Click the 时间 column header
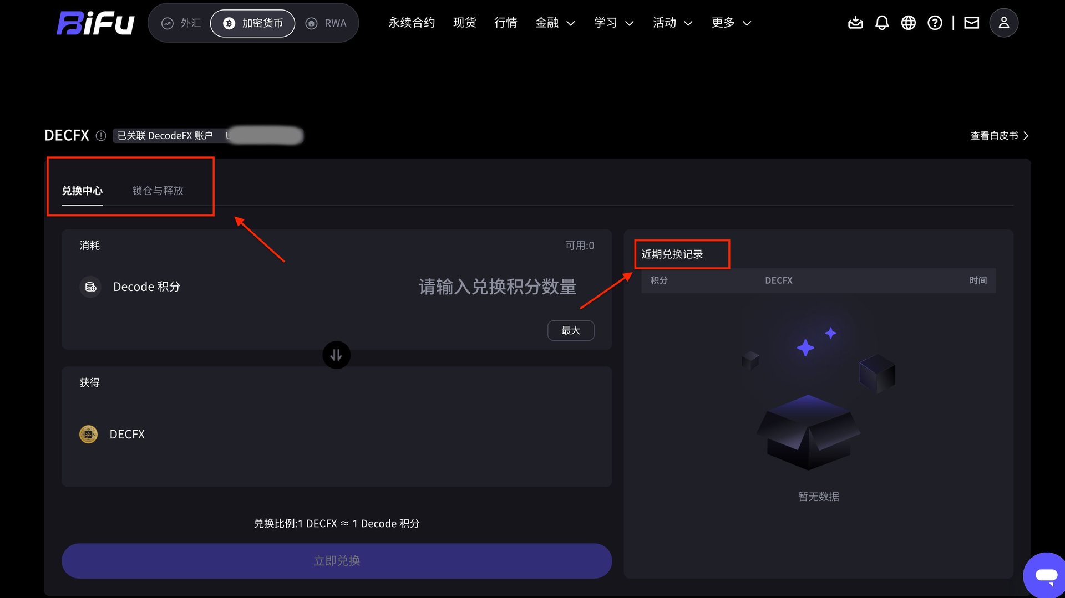This screenshot has width=1065, height=598. (x=978, y=280)
